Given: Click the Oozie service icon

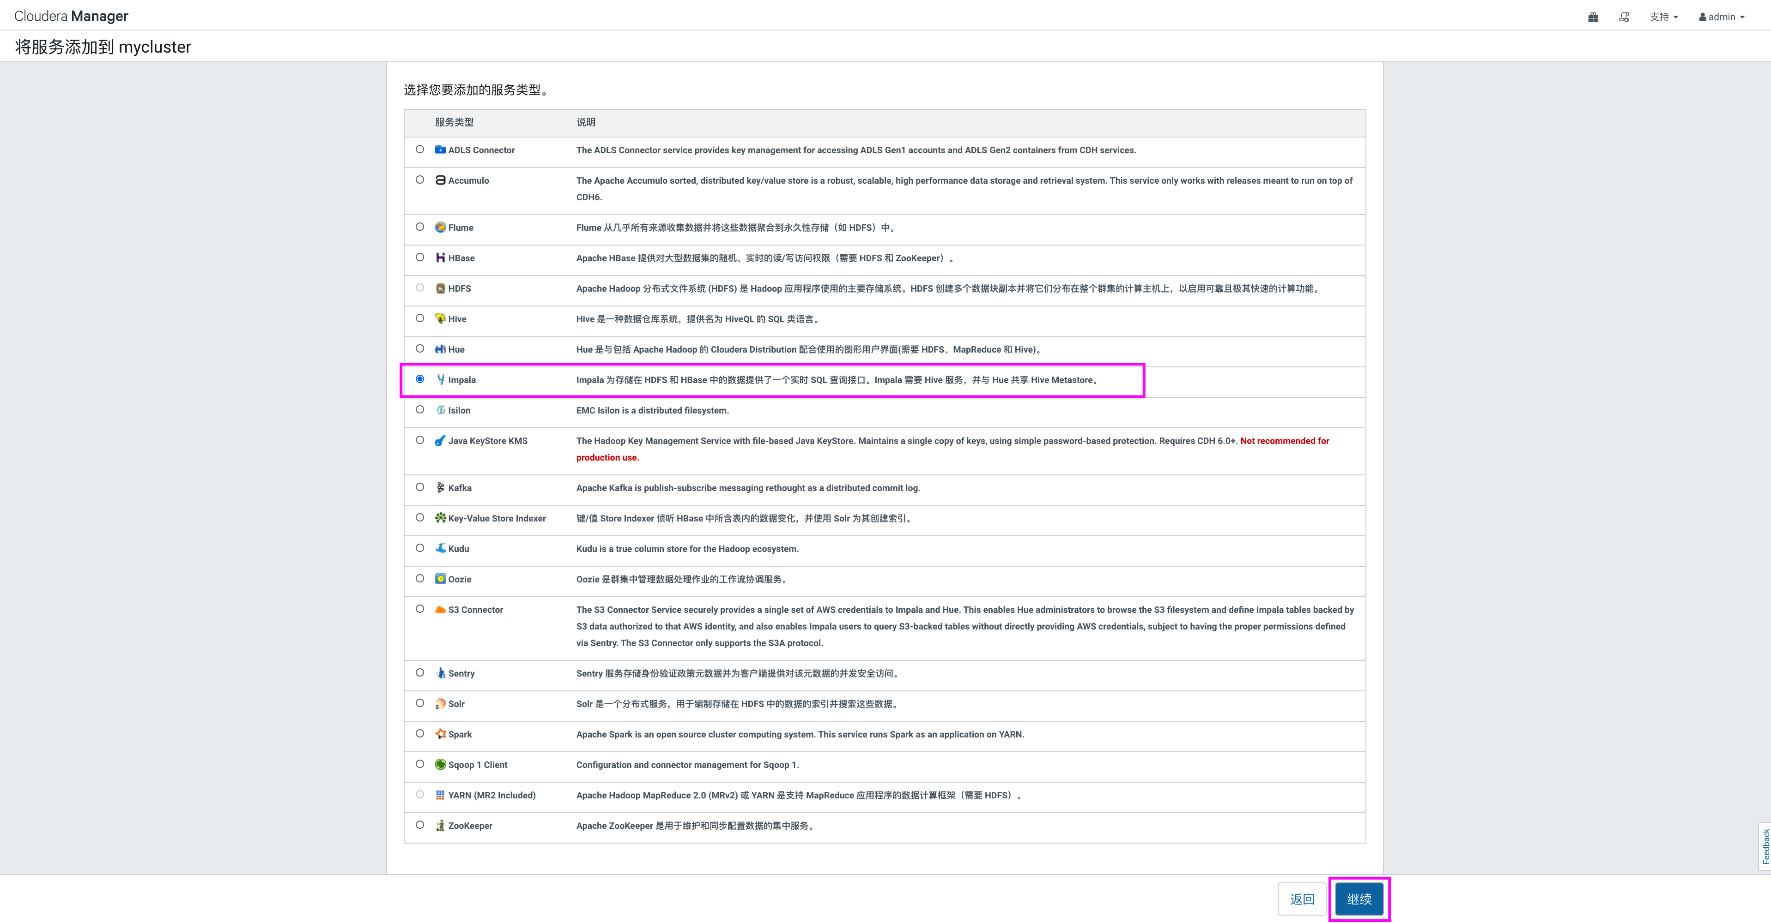Looking at the screenshot, I should pyautogui.click(x=441, y=579).
